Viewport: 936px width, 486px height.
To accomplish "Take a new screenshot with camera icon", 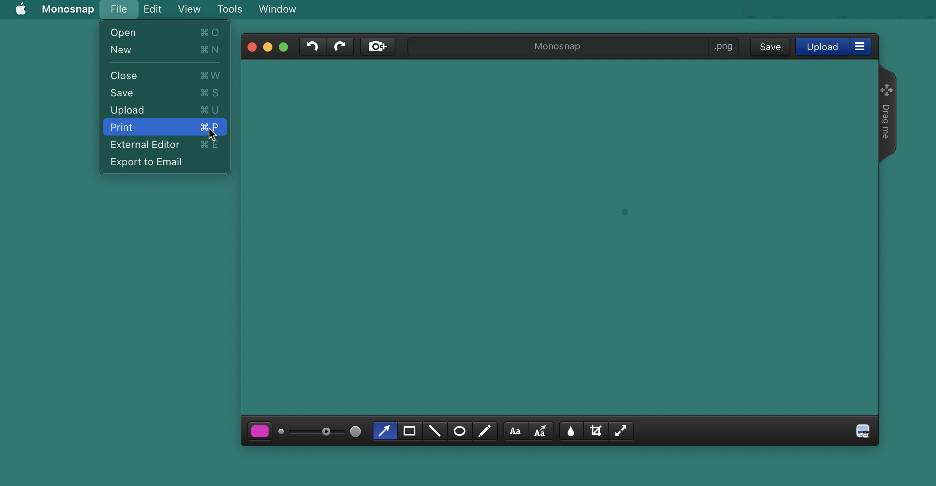I will [x=377, y=47].
